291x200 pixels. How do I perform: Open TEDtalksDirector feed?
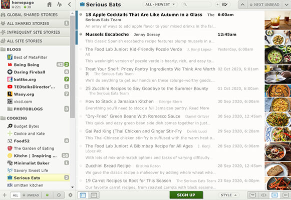pyautogui.click(x=38, y=87)
